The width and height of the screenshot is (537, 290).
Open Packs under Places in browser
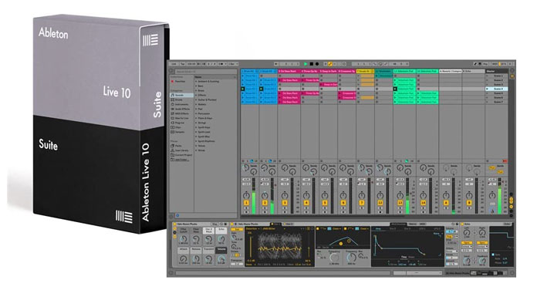(x=178, y=146)
